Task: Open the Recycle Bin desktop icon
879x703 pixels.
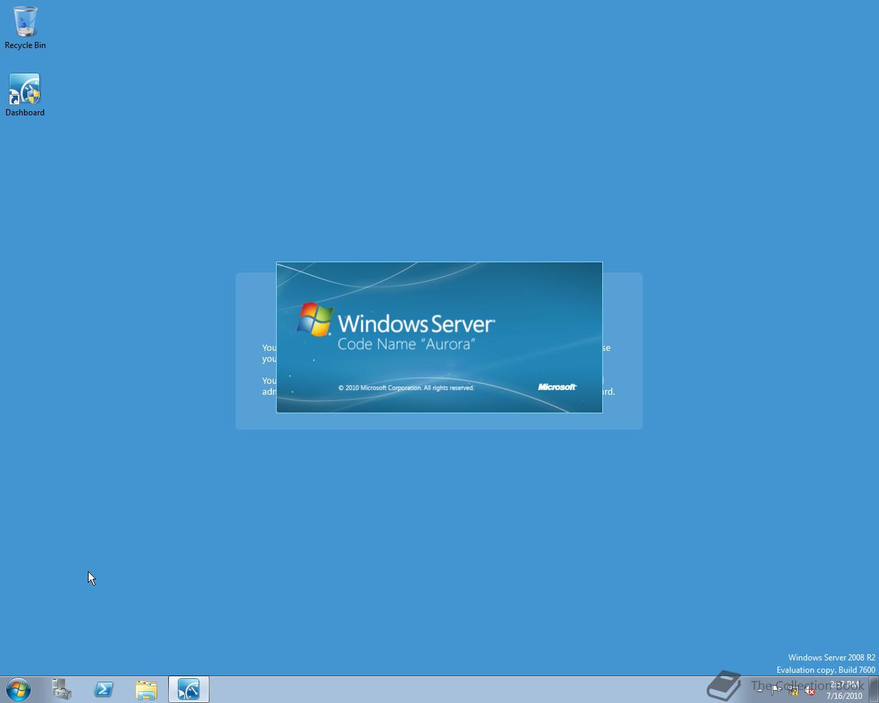Action: tap(25, 27)
